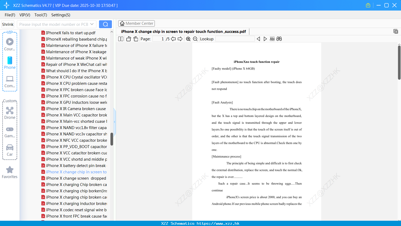Click the page number field
The image size is (401, 226).
click(x=159, y=39)
